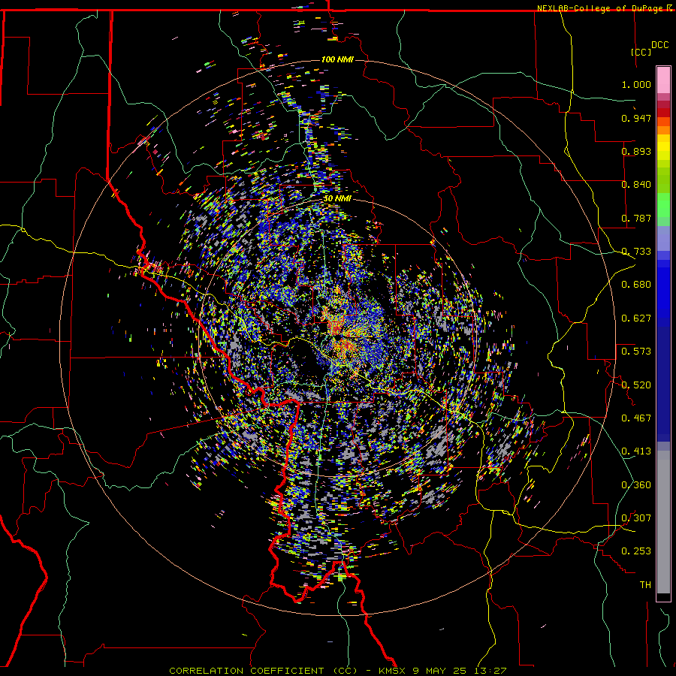Image resolution: width=676 pixels, height=676 pixels.
Task: Click the 0.253 legend value
Action: point(636,551)
